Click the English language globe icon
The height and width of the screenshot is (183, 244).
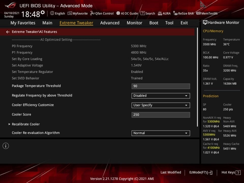[52, 13]
